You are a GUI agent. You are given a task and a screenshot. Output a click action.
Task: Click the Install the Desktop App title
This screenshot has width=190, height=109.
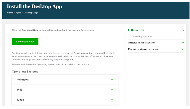pos(34,6)
